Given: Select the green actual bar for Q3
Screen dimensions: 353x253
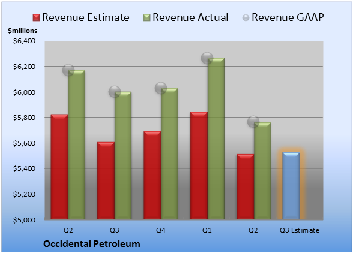Looking at the screenshot, I should pos(123,155).
